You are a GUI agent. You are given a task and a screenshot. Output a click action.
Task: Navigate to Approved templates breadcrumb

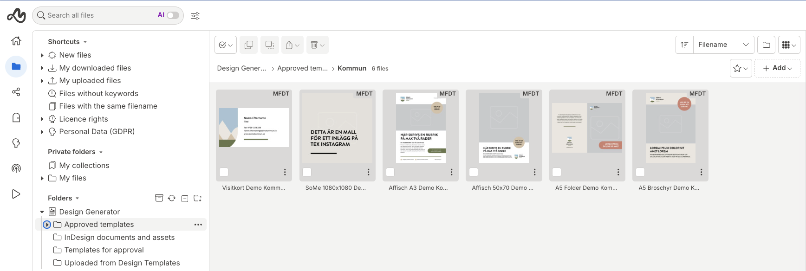(x=302, y=68)
